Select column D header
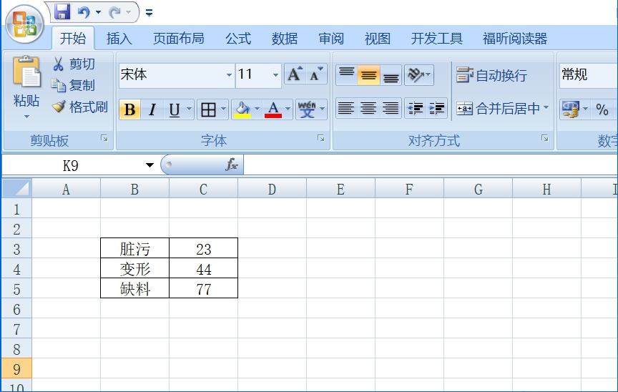The image size is (618, 392). (x=272, y=189)
